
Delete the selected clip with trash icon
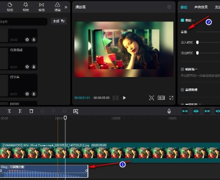tap(31, 111)
